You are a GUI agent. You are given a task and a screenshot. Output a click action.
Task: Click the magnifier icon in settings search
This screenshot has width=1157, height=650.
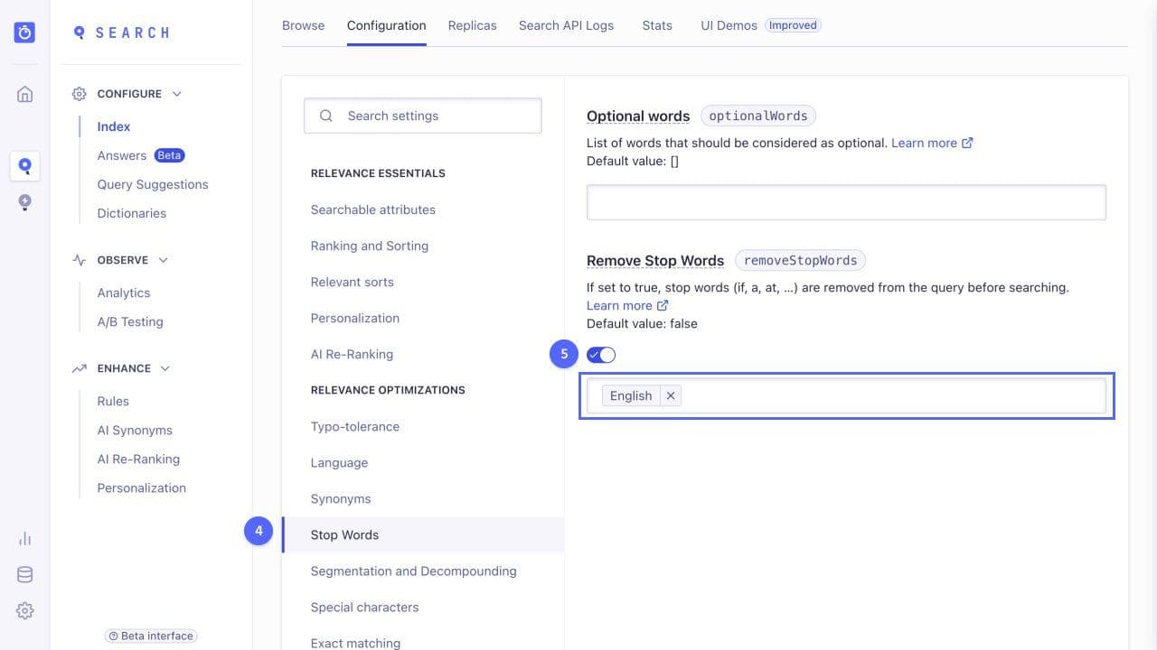coord(326,116)
